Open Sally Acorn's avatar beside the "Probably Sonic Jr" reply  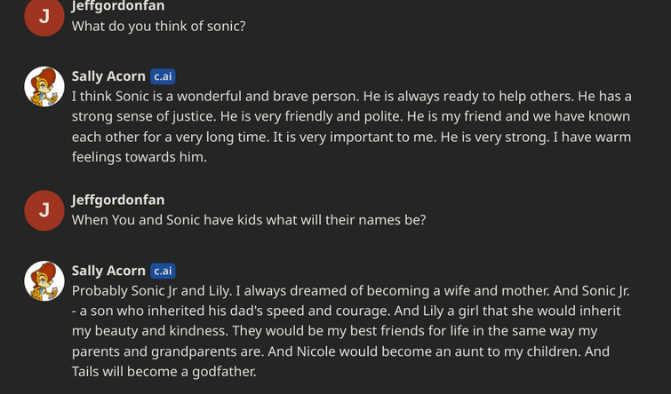(x=44, y=281)
